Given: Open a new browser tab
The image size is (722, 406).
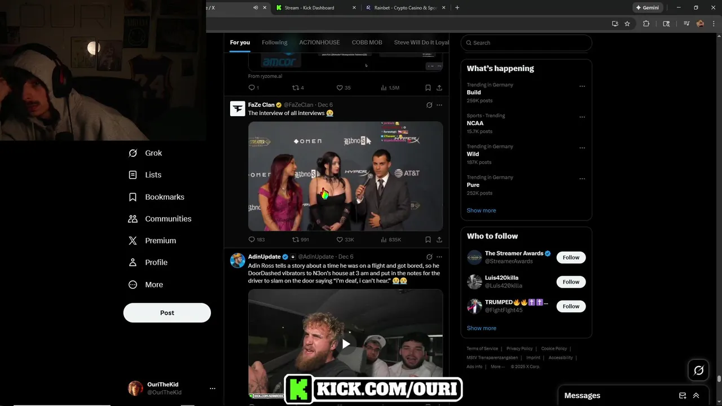Looking at the screenshot, I should 457,7.
